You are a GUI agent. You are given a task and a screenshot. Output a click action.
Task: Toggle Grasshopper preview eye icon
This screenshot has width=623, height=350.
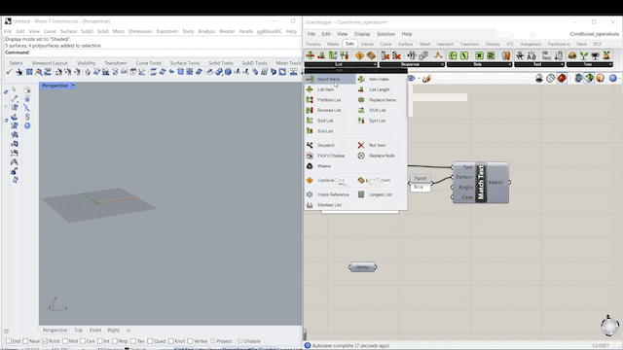[412, 79]
